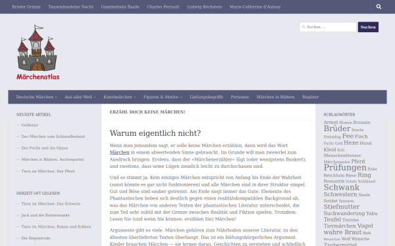Click the search magnifier icon in top bar
Viewport: 395px width, 246px height.
[379, 7]
